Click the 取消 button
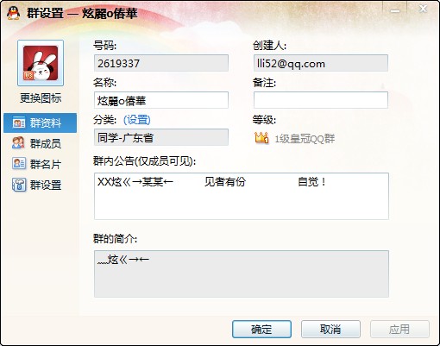The height and width of the screenshot is (346, 440). coord(330,329)
